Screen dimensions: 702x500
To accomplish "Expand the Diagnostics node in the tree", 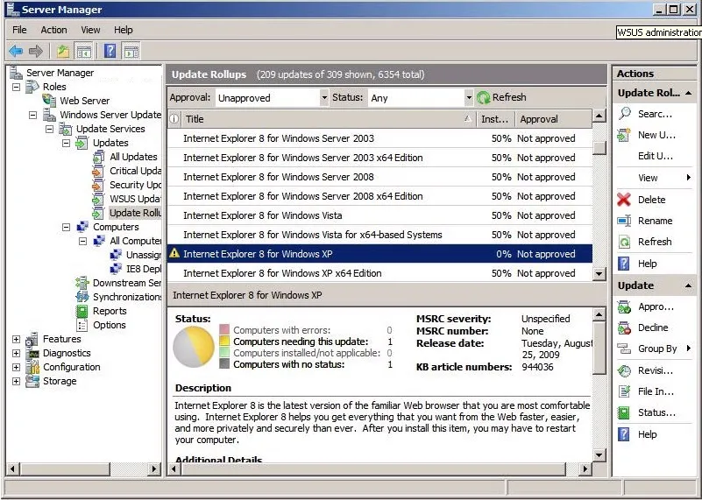I will coord(17,354).
